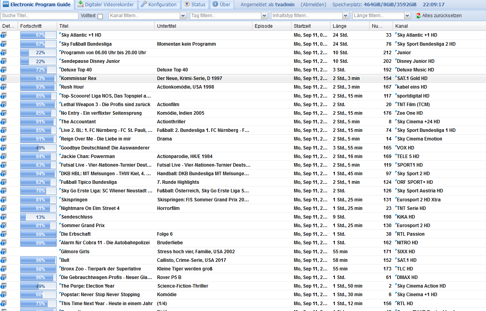Click the (Abmelden) logout link
Viewport: 486px width, 311px height.
point(313,5)
